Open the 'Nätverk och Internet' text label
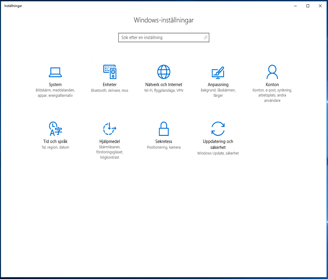Image resolution: width=328 pixels, height=279 pixels. tap(164, 84)
